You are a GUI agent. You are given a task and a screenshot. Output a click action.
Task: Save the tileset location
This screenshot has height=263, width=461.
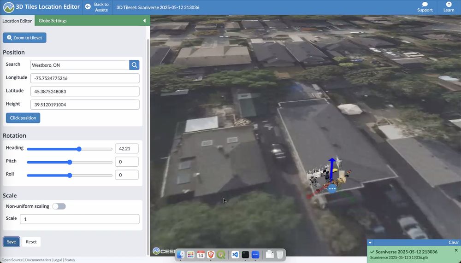pos(11,242)
